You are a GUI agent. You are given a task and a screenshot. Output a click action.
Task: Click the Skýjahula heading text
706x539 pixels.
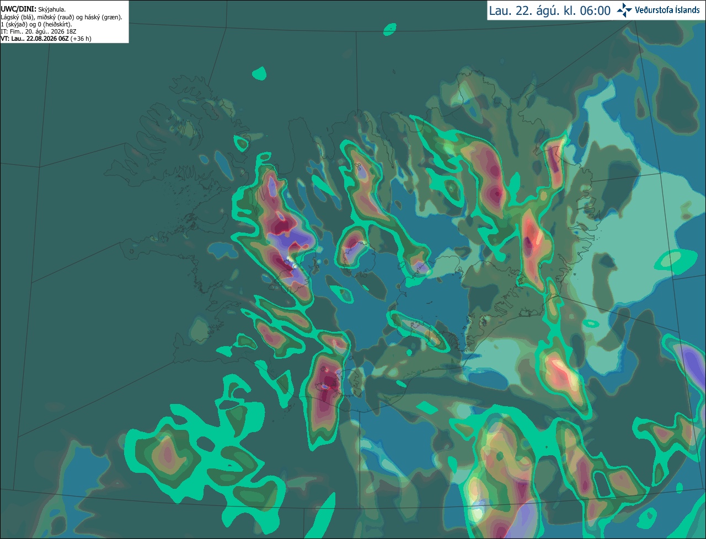(x=52, y=9)
